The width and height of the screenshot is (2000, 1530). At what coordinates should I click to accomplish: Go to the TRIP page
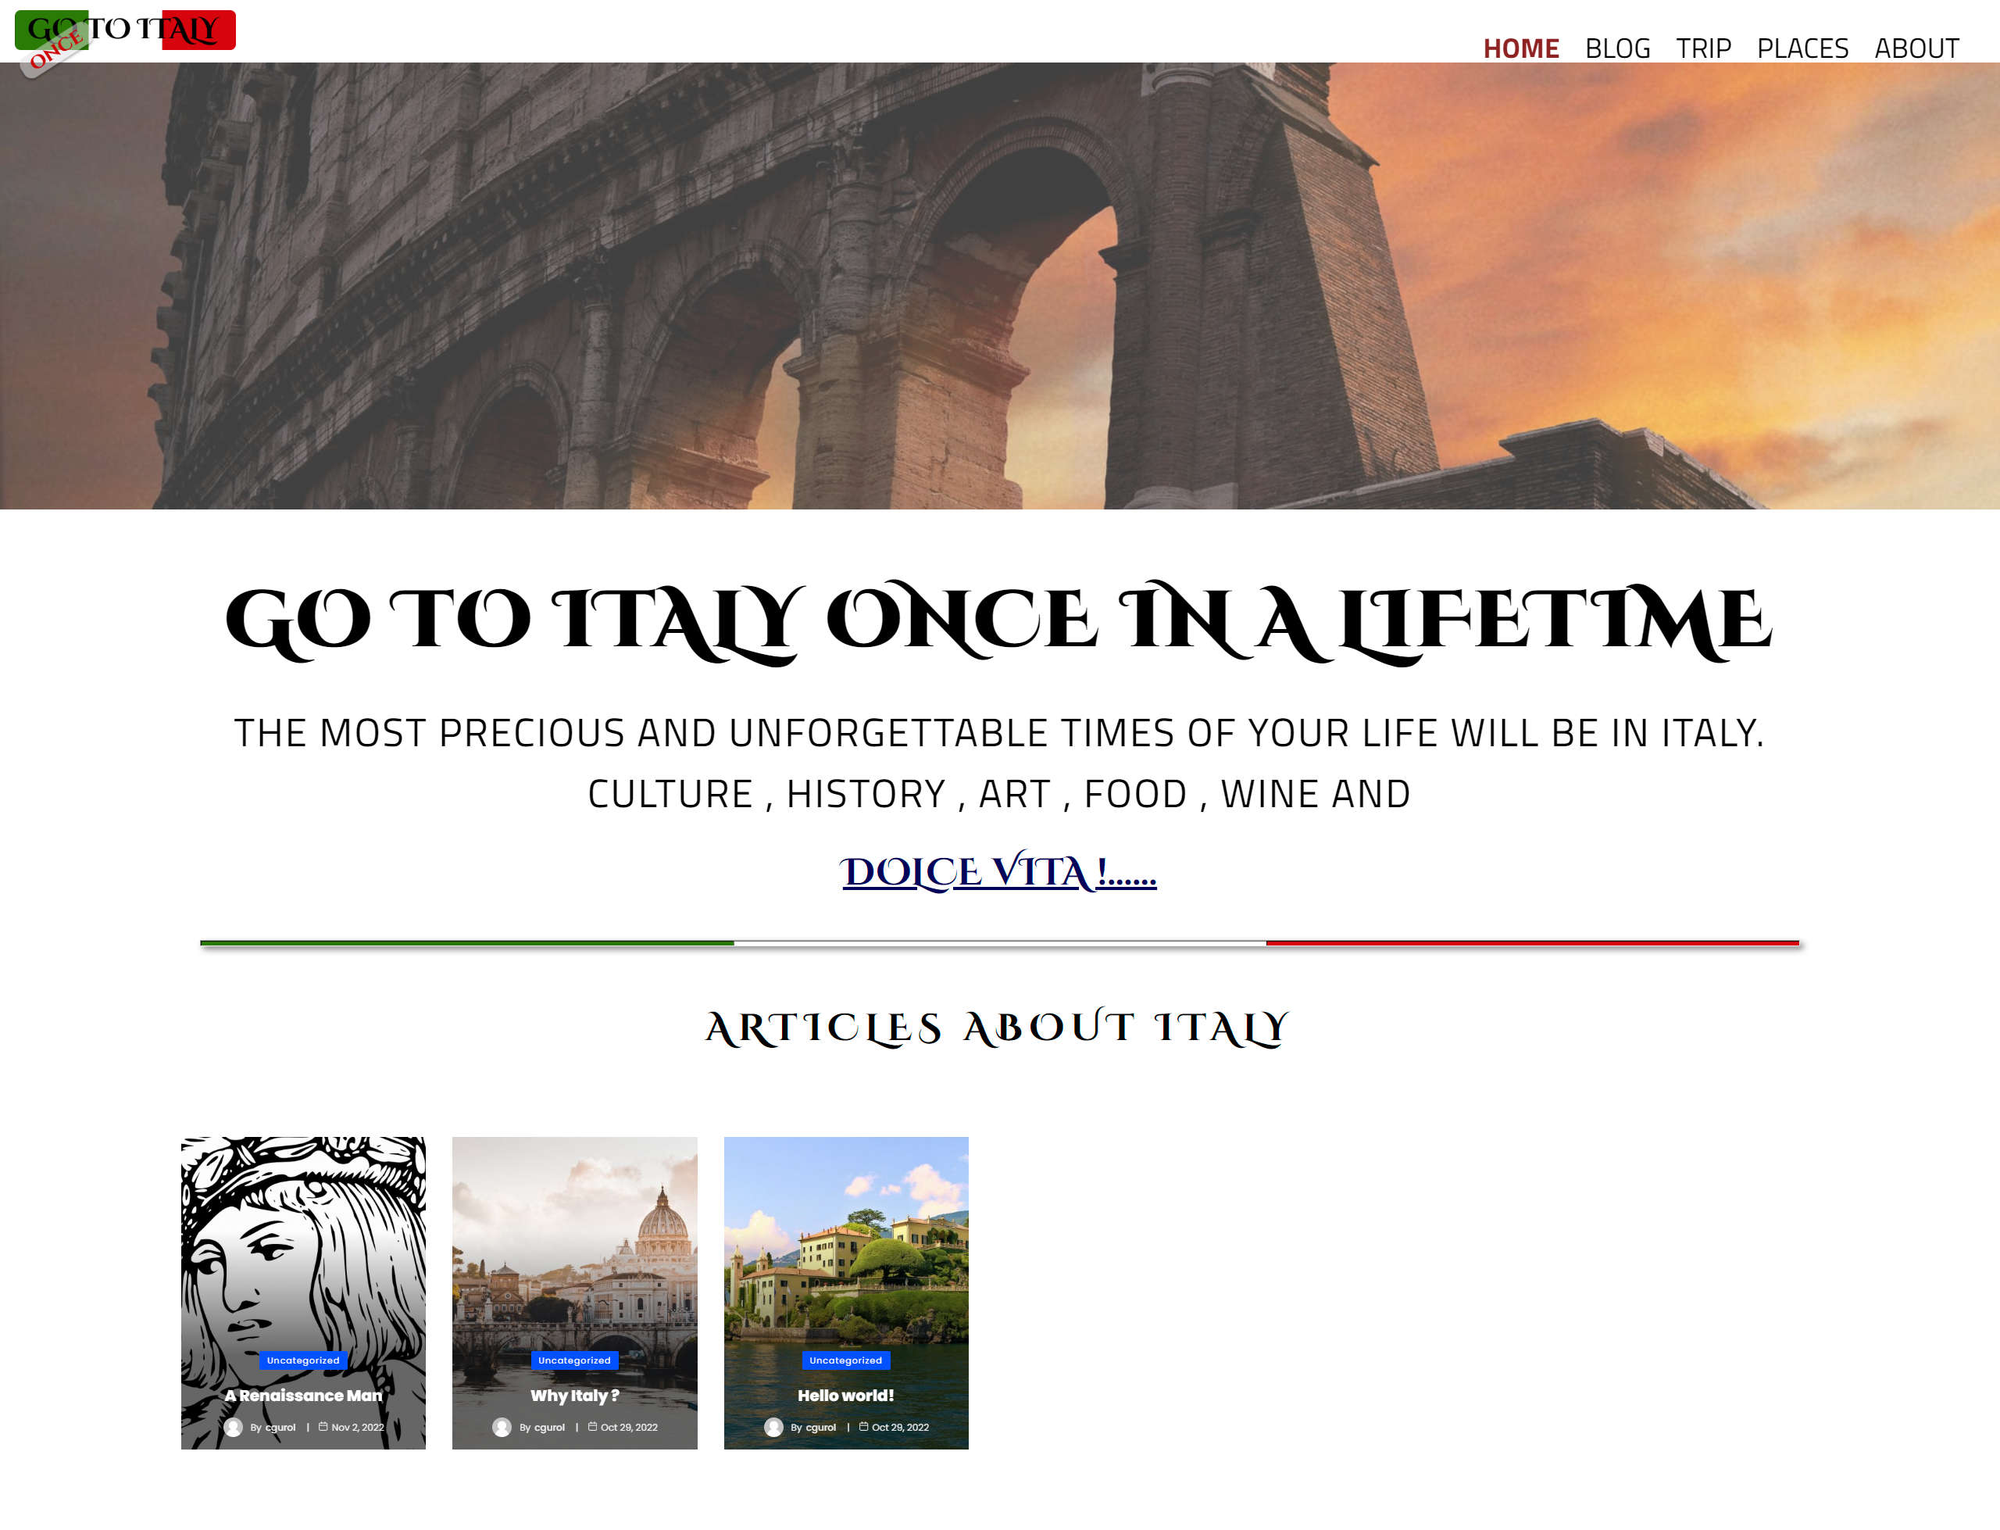point(1702,48)
